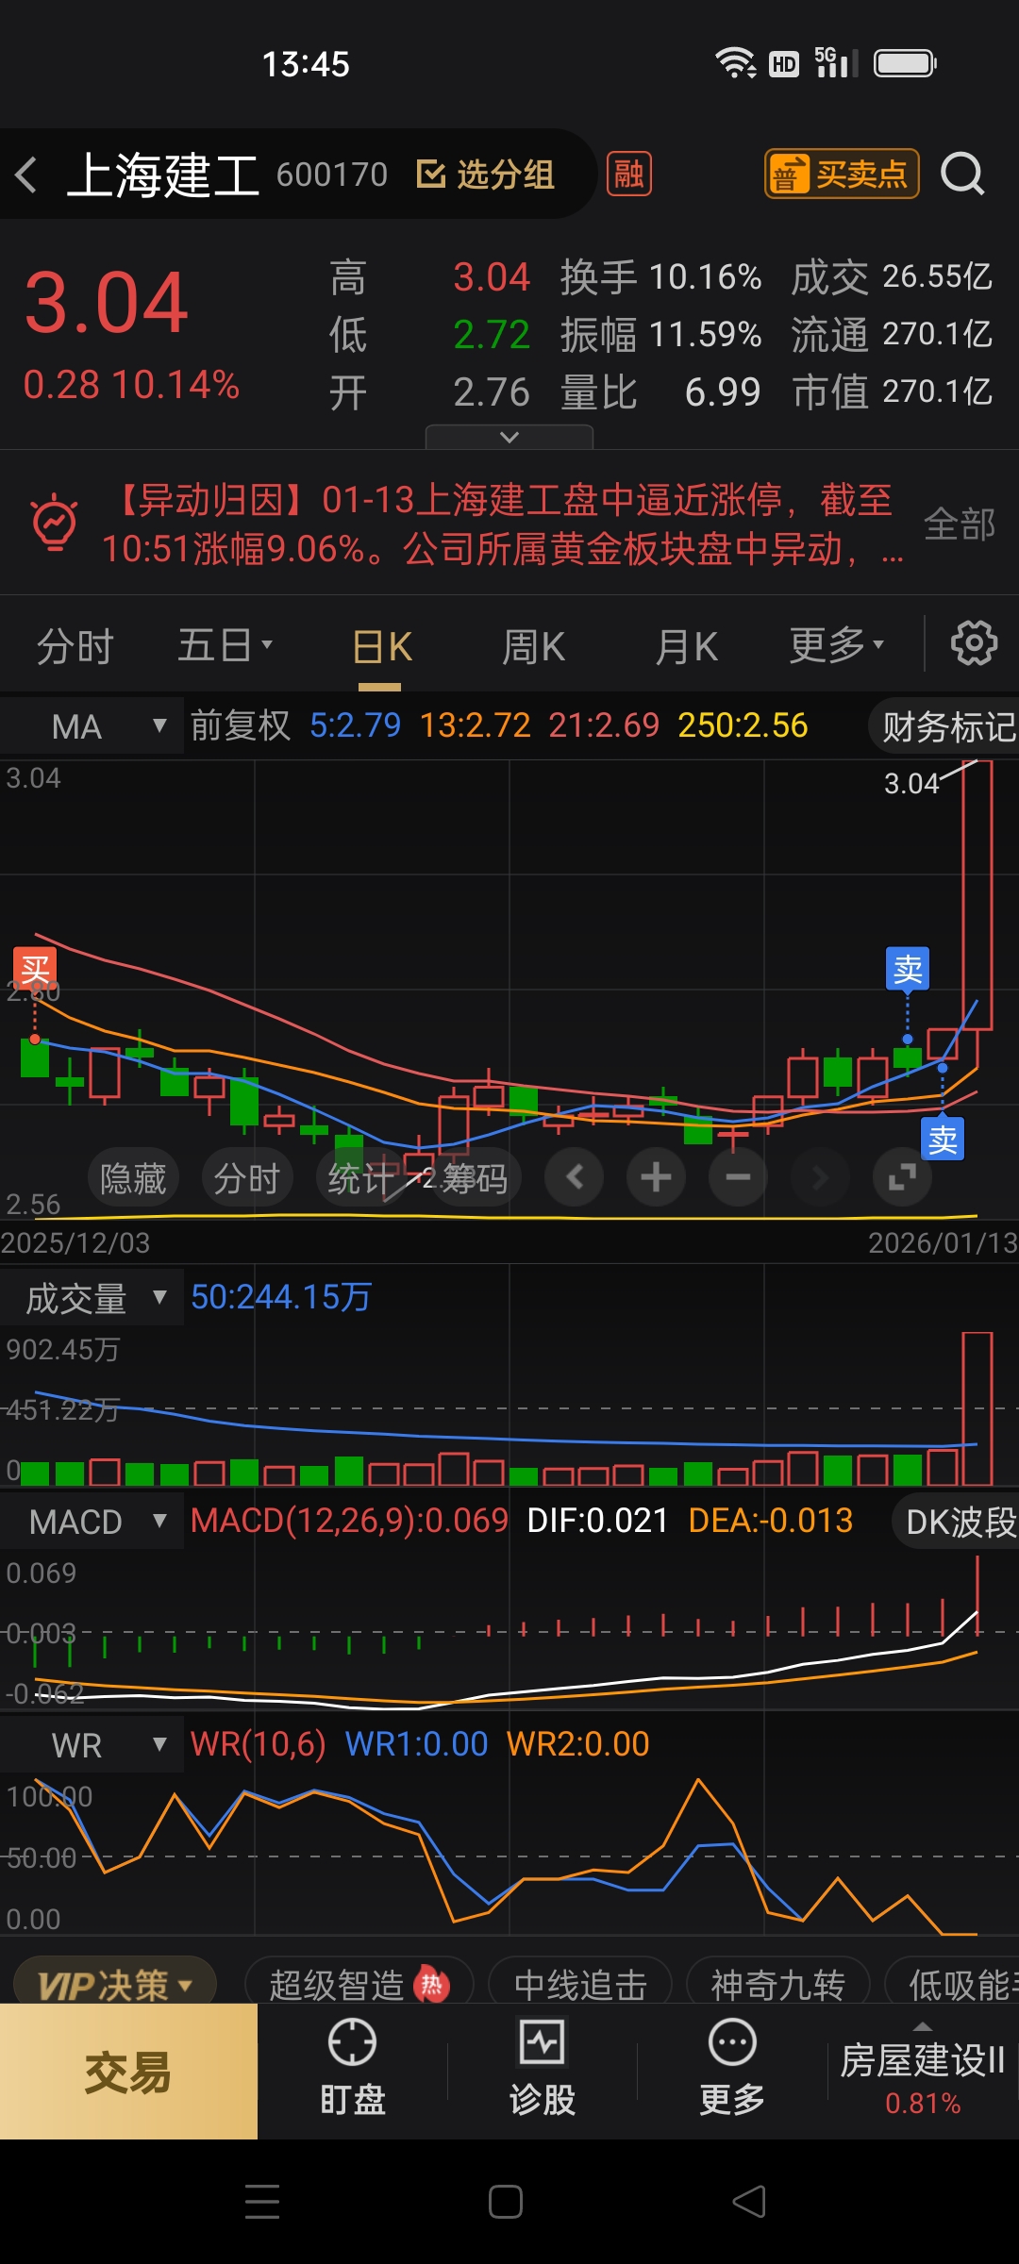Viewport: 1019px width, 2264px height.
Task: Open 盯盘 monitoring icon
Action: click(x=352, y=2069)
